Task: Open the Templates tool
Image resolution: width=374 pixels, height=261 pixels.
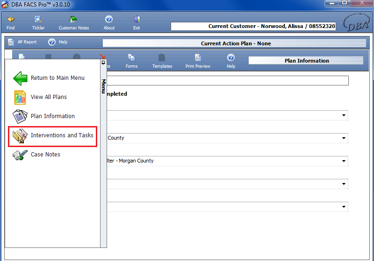Action: click(162, 61)
